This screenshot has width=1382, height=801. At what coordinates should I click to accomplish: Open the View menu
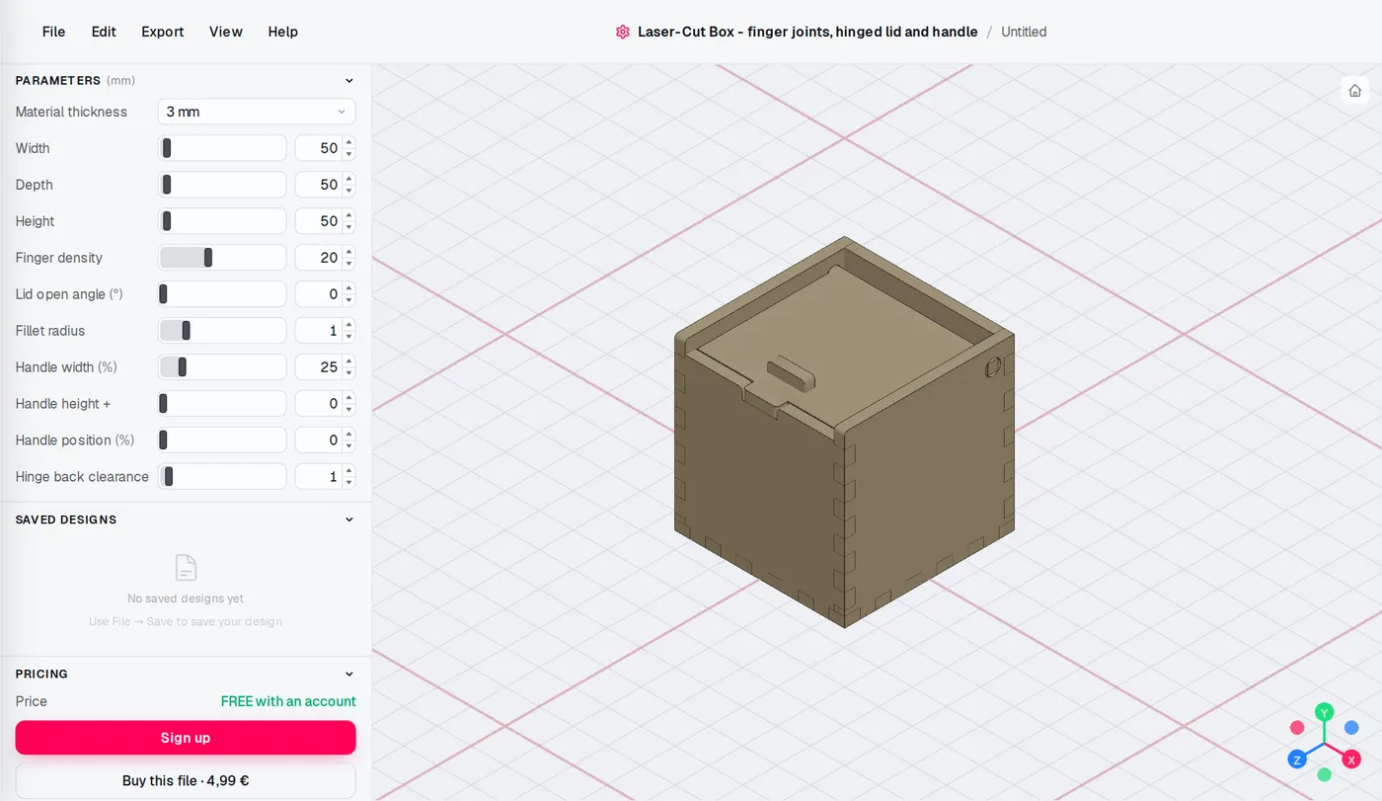pyautogui.click(x=226, y=32)
